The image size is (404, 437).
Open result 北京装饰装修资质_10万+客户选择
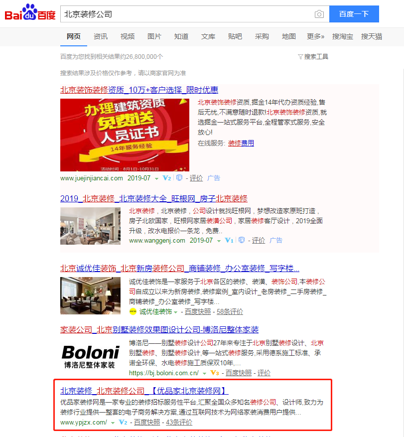click(139, 90)
